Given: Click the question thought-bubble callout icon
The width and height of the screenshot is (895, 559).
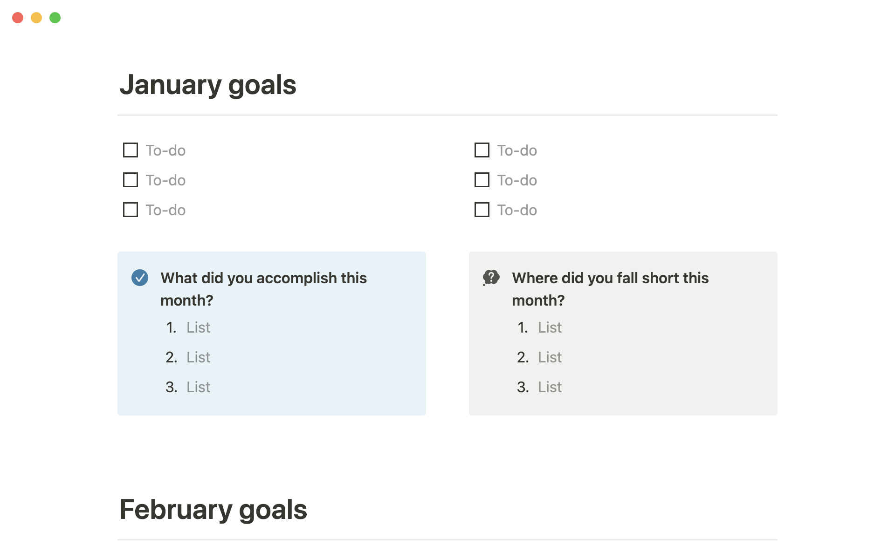Looking at the screenshot, I should coord(491,278).
